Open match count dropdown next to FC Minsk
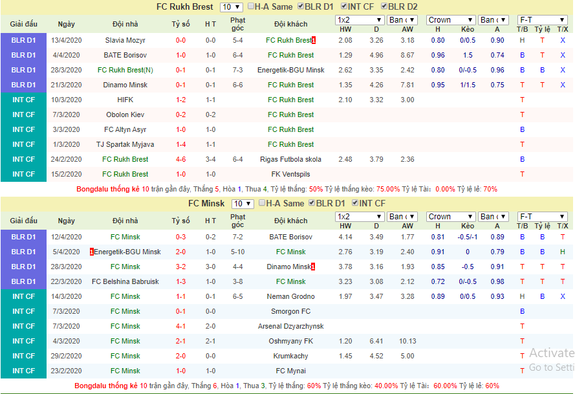The image size is (575, 394). [243, 204]
